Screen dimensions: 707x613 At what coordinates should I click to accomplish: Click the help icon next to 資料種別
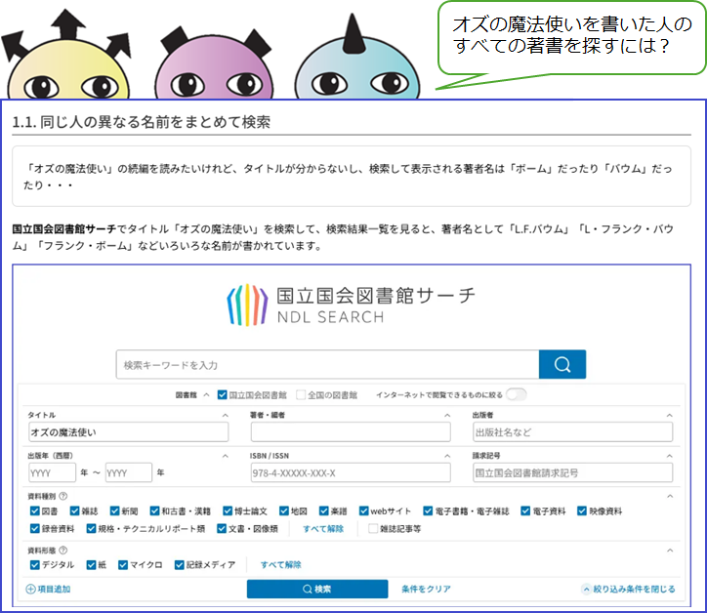point(63,496)
